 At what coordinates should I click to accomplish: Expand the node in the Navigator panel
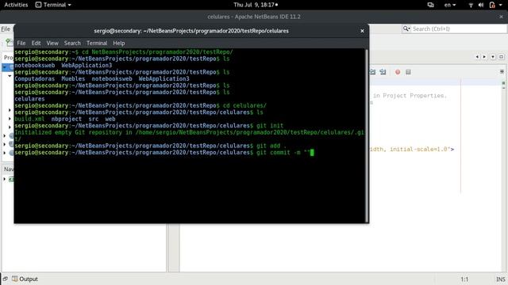tap(5, 179)
